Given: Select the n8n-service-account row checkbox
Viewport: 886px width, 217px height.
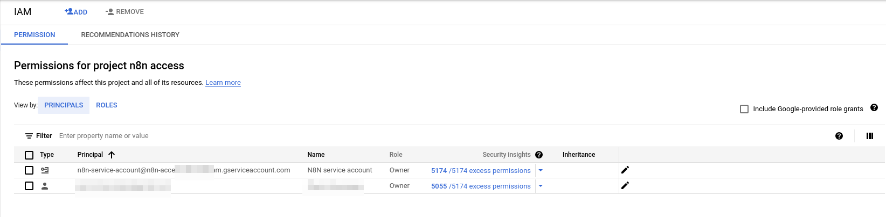Looking at the screenshot, I should [x=29, y=170].
